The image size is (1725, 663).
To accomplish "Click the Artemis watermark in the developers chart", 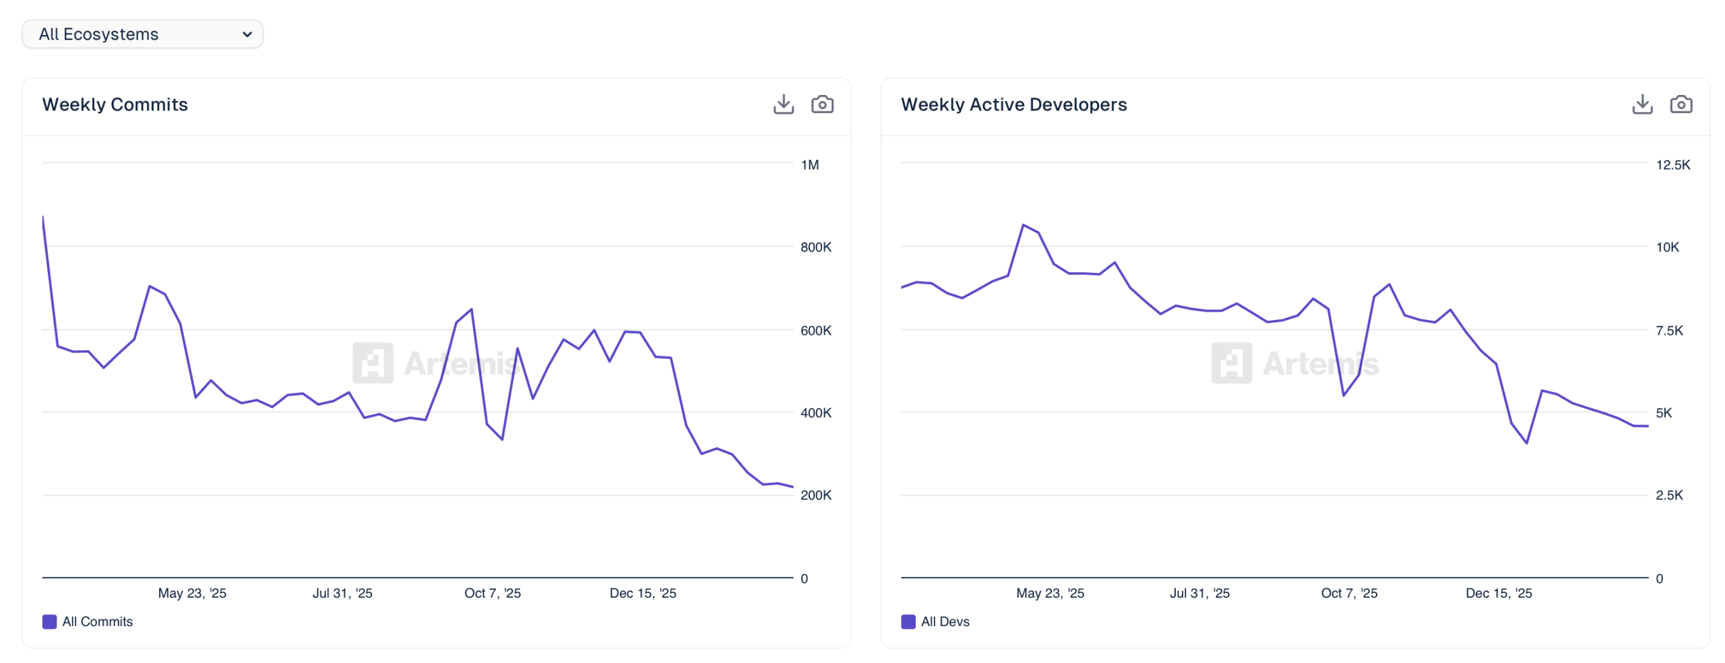I will (x=1296, y=364).
